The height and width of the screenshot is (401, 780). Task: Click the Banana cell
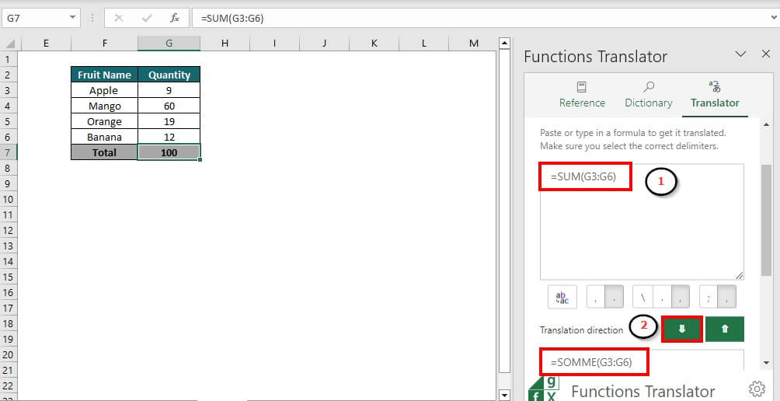(104, 137)
